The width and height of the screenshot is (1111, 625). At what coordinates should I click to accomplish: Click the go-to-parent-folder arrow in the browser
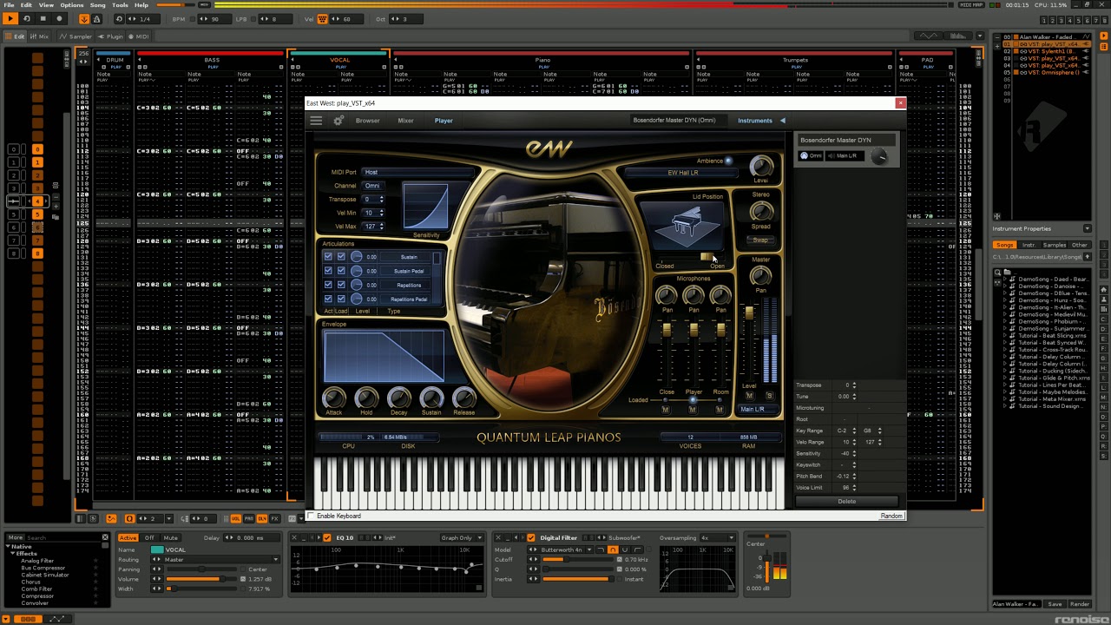click(x=1088, y=257)
